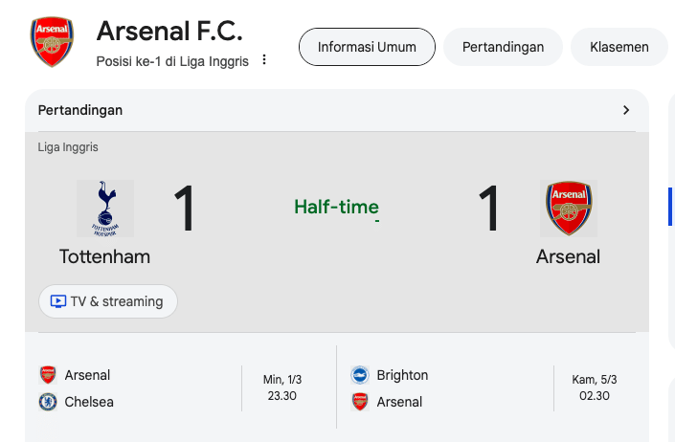Click the Chelsea crest in upcoming fixture
Image resolution: width=675 pixels, height=442 pixels.
coord(48,402)
